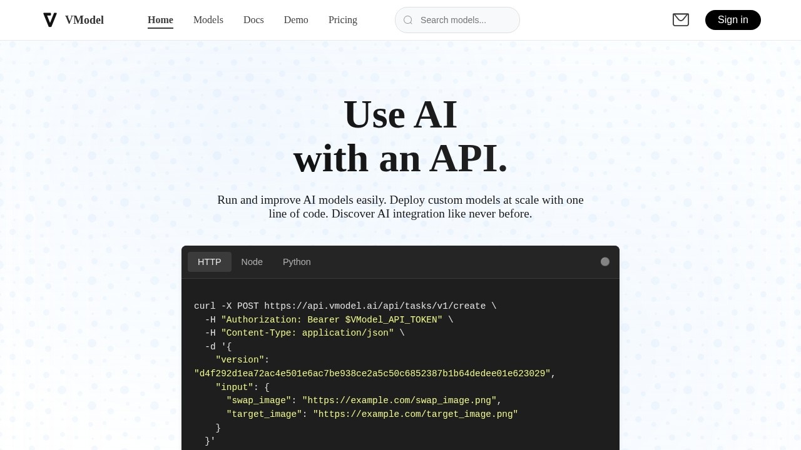Click the target_image.png URL in the snippet
This screenshot has width=801, height=450.
[416, 414]
